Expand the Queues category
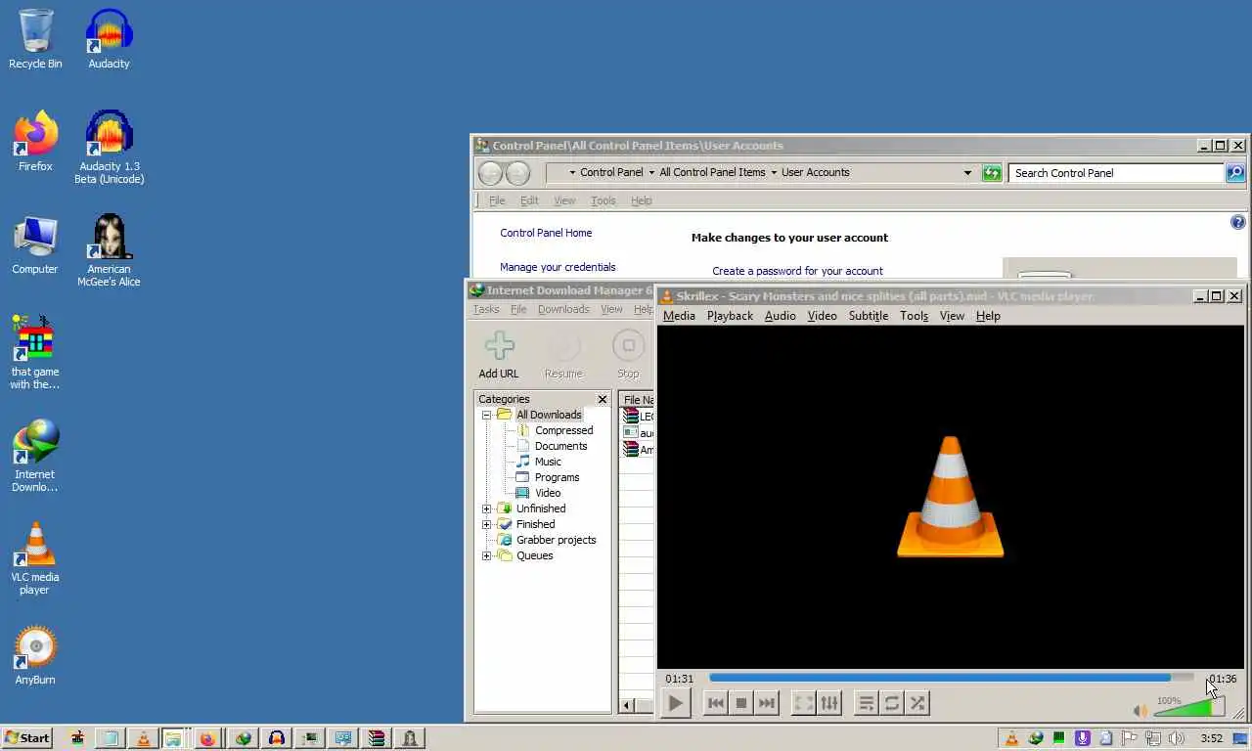Image resolution: width=1252 pixels, height=751 pixels. (486, 555)
